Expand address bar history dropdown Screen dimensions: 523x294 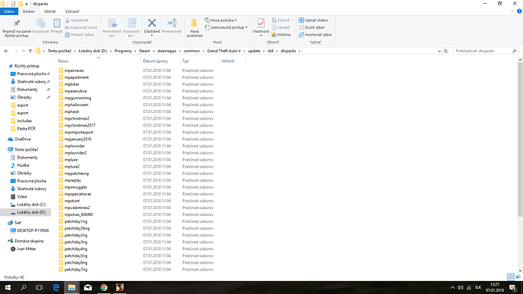pyautogui.click(x=439, y=51)
